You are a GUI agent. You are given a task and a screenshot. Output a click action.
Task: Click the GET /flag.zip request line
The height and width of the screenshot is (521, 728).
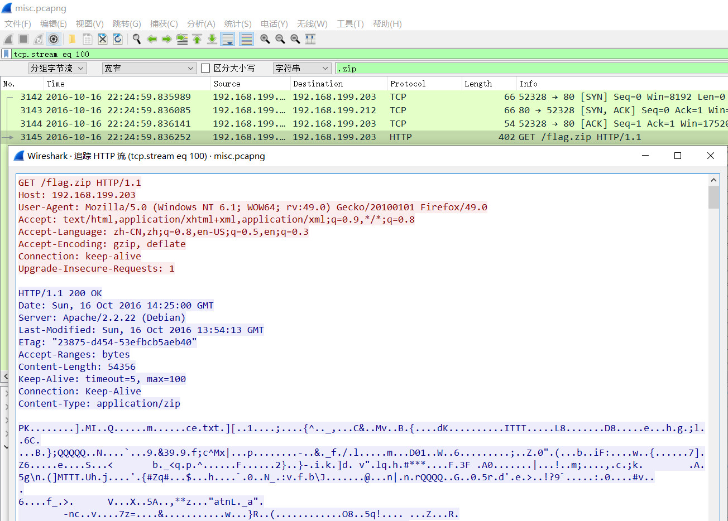[78, 182]
